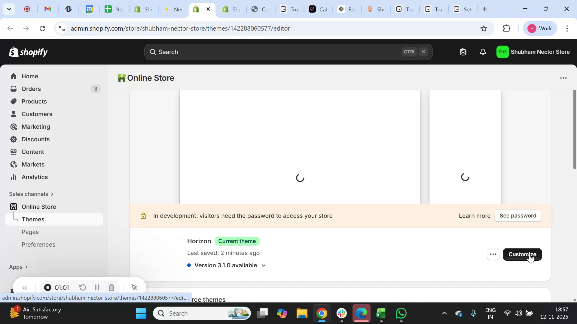This screenshot has height=324, width=577.
Task: Open Products from the sidebar
Action: click(x=34, y=101)
